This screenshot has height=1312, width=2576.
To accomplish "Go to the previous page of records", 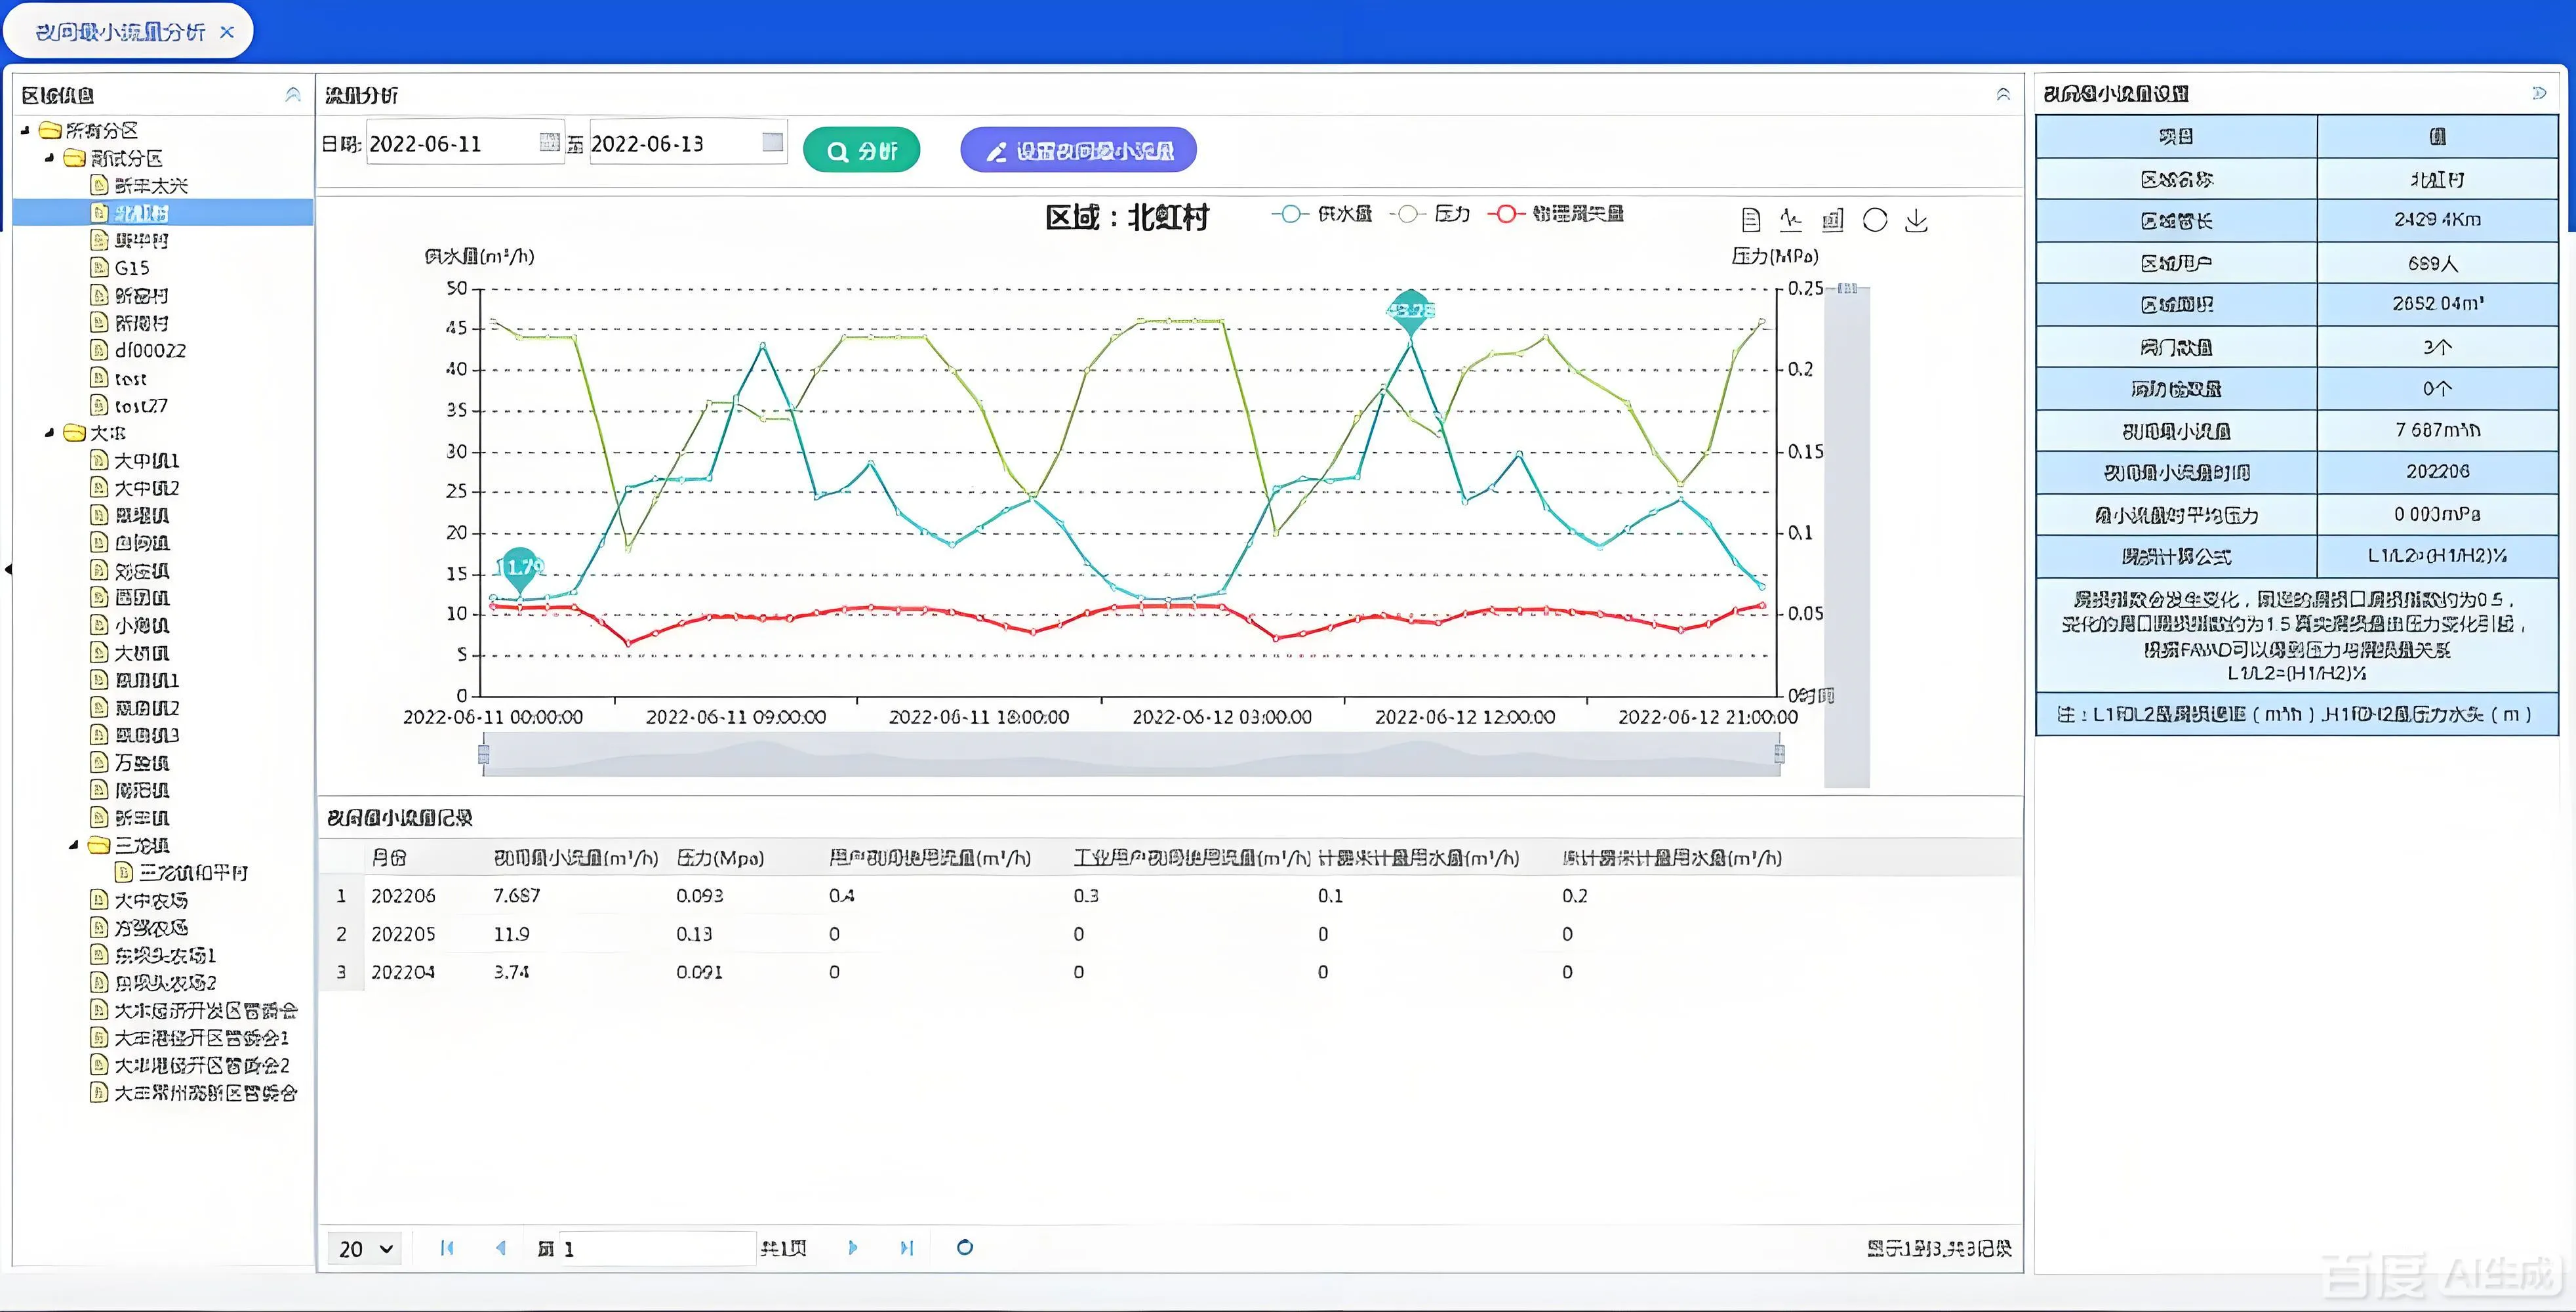I will 501,1247.
